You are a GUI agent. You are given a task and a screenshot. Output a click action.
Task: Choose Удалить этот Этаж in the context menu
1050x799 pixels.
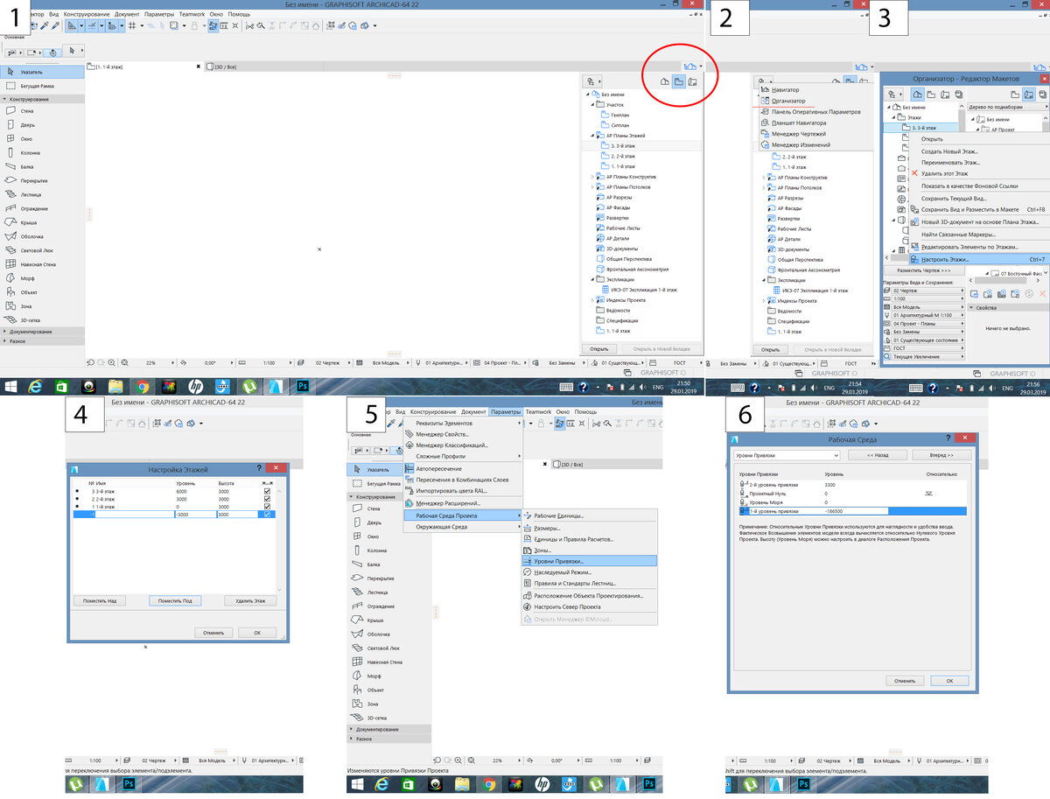(978, 173)
